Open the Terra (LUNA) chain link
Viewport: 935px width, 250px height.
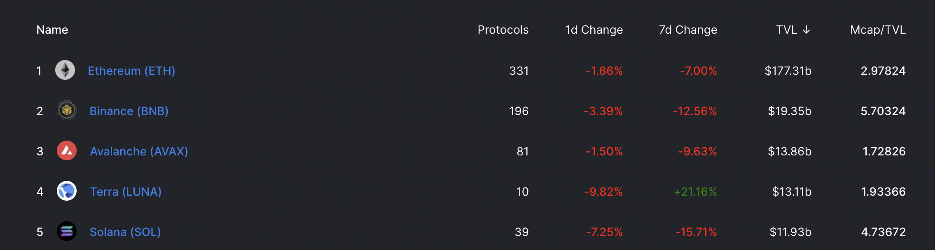(x=126, y=192)
